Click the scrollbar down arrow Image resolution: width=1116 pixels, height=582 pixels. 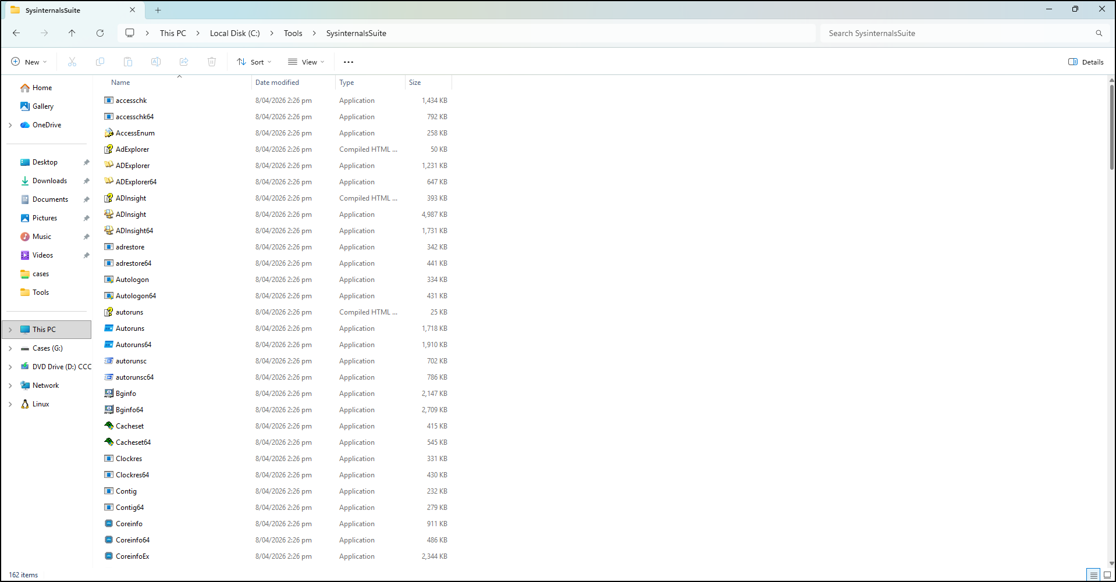tap(1111, 562)
